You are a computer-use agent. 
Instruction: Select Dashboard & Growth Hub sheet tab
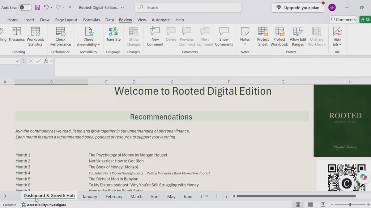pyautogui.click(x=49, y=196)
